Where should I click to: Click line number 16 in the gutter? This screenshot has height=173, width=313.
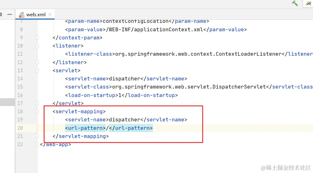coord(20,95)
